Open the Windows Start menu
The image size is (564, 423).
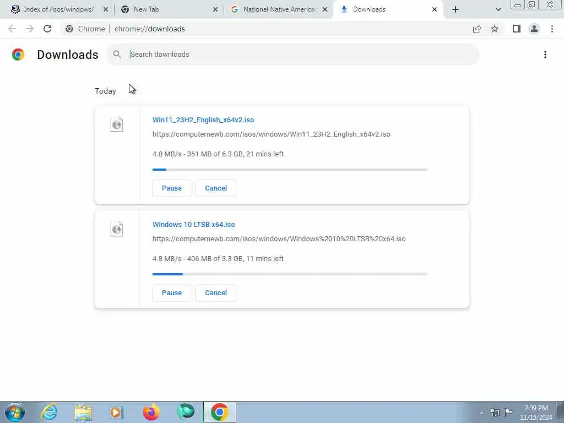[15, 412]
